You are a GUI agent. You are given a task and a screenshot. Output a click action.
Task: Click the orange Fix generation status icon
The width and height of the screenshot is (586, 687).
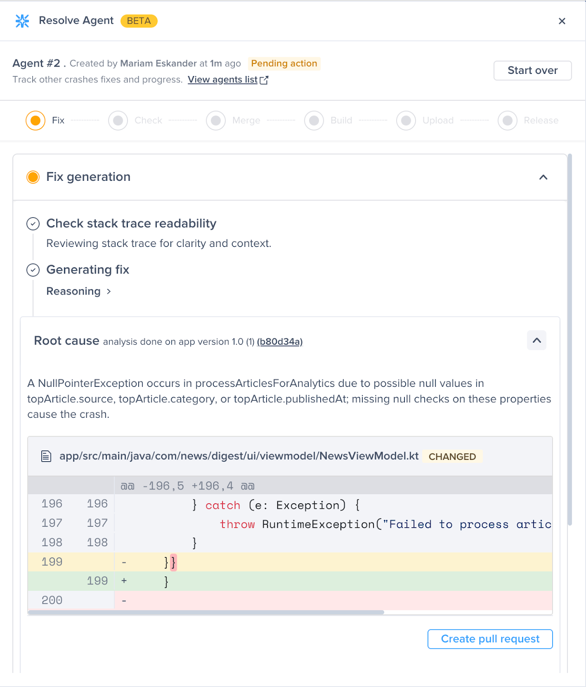coord(33,177)
